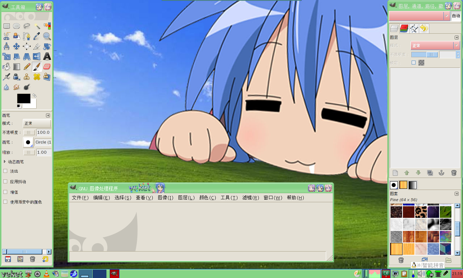This screenshot has height=278, width=463.
Task: Open the veket start menu
Action: (12, 274)
